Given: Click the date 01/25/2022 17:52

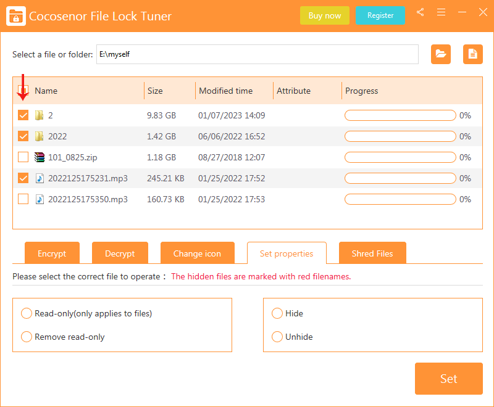Looking at the screenshot, I should point(232,178).
